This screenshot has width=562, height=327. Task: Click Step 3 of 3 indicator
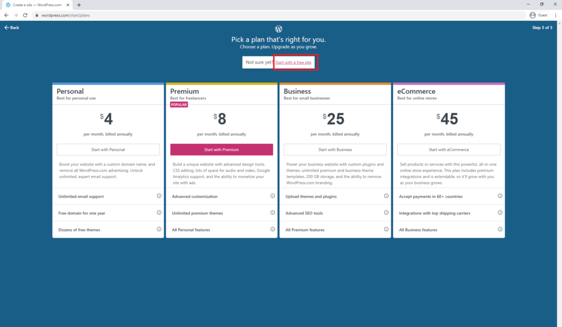pos(542,27)
